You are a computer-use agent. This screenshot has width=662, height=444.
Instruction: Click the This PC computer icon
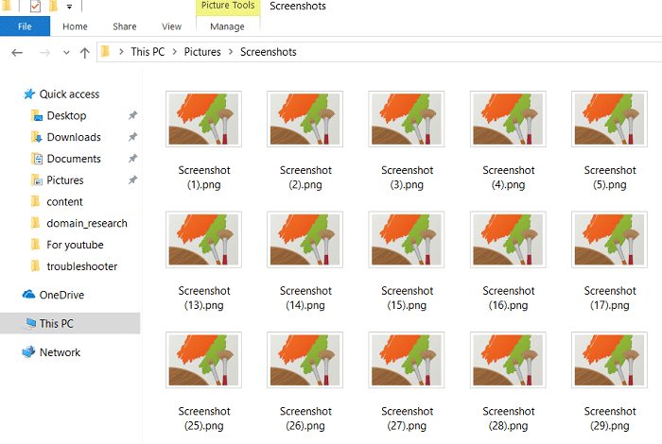point(30,323)
